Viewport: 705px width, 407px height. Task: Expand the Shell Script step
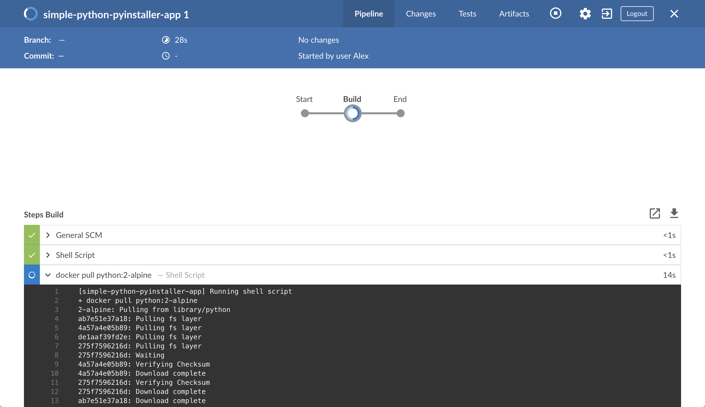click(x=48, y=254)
